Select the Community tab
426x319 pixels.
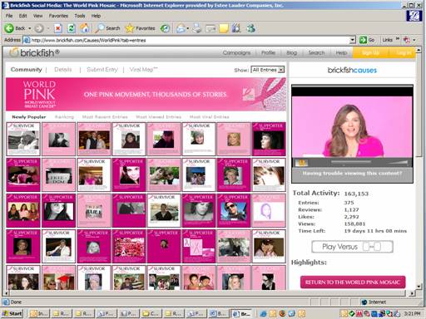point(27,70)
